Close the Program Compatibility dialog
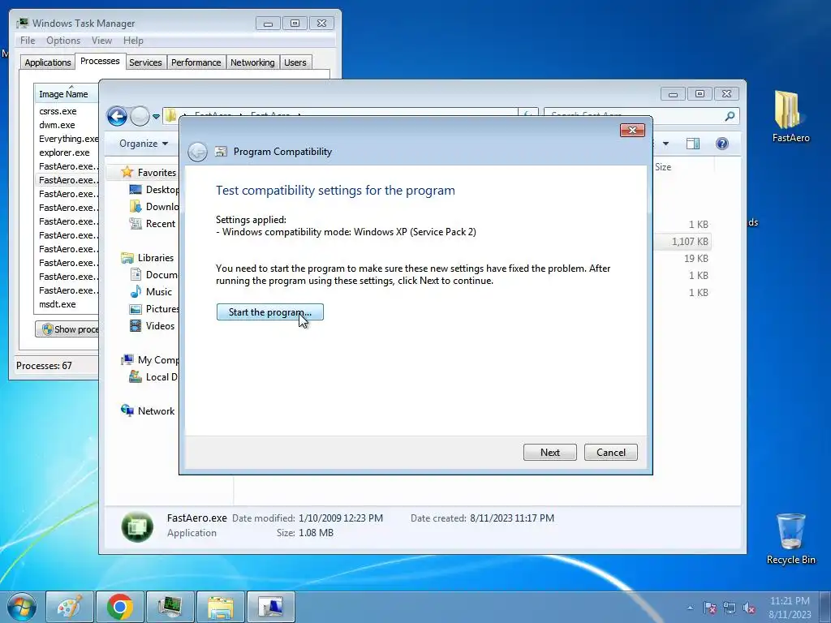Image resolution: width=831 pixels, height=623 pixels. coord(632,131)
